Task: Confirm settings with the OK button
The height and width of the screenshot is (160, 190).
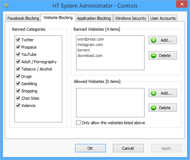Action: point(90,148)
